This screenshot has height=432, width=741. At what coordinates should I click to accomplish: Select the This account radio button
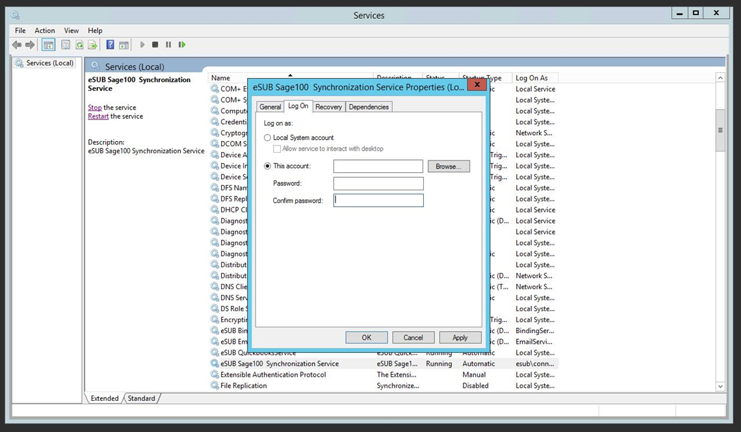pyautogui.click(x=268, y=166)
